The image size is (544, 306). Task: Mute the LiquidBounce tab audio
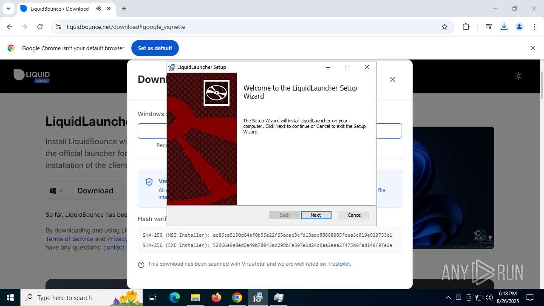[x=99, y=8]
